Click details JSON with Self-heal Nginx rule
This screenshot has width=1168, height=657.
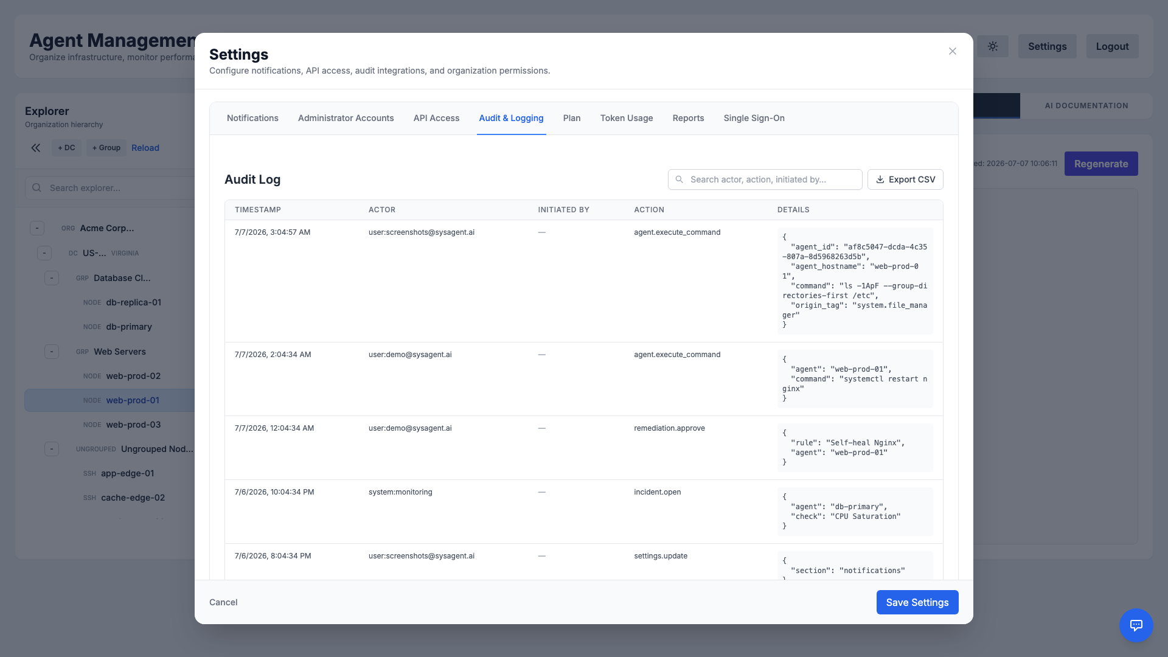pyautogui.click(x=855, y=448)
